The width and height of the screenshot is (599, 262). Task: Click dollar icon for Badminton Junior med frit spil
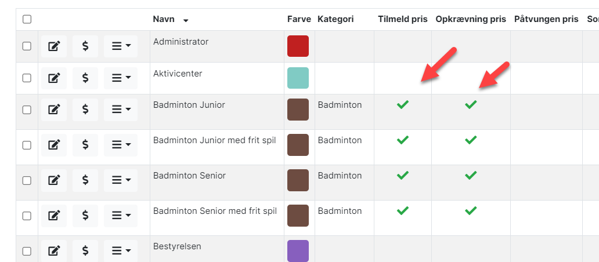(85, 144)
